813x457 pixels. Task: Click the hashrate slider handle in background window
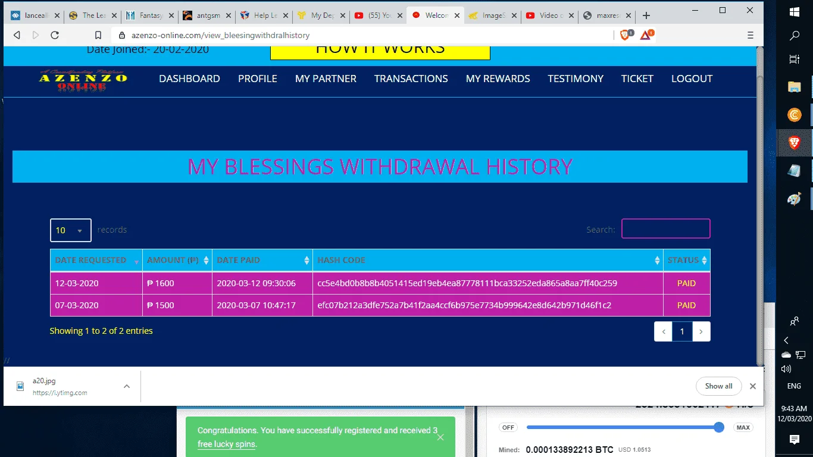coord(719,427)
